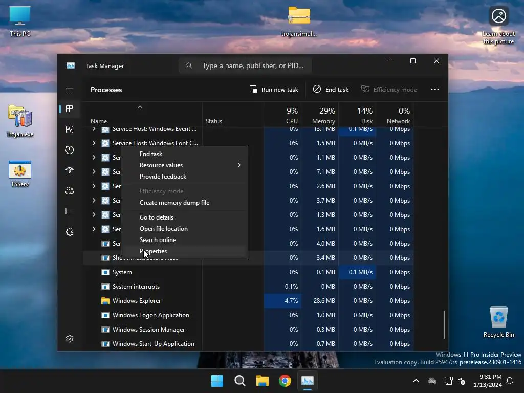Launch Google Chrome from the taskbar

[285, 381]
